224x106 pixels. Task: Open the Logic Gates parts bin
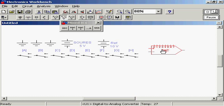coord(82,17)
